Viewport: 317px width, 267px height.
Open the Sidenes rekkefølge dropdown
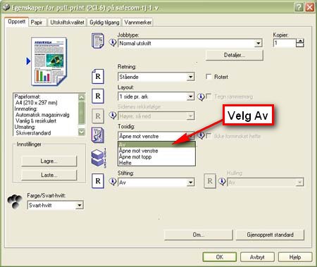(190, 116)
